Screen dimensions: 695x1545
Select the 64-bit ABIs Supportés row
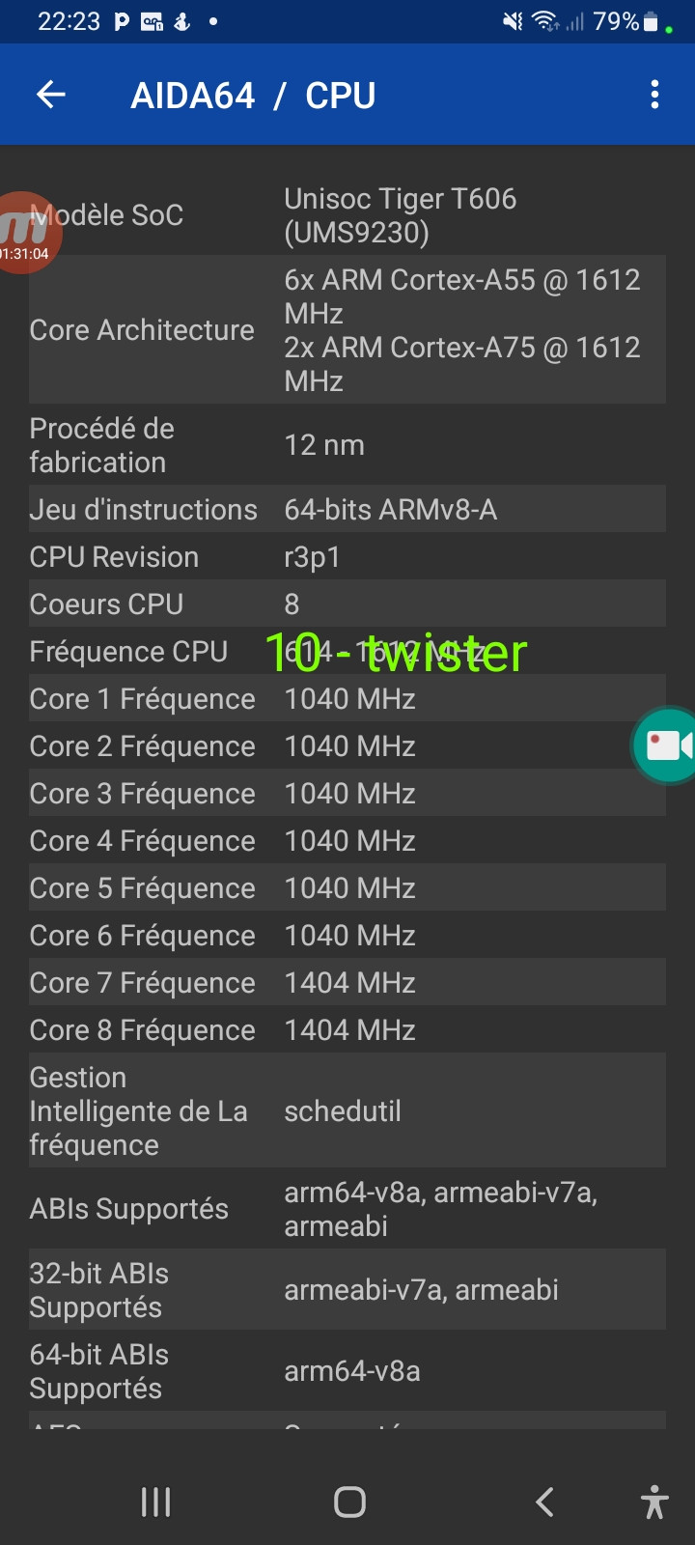coord(347,1371)
